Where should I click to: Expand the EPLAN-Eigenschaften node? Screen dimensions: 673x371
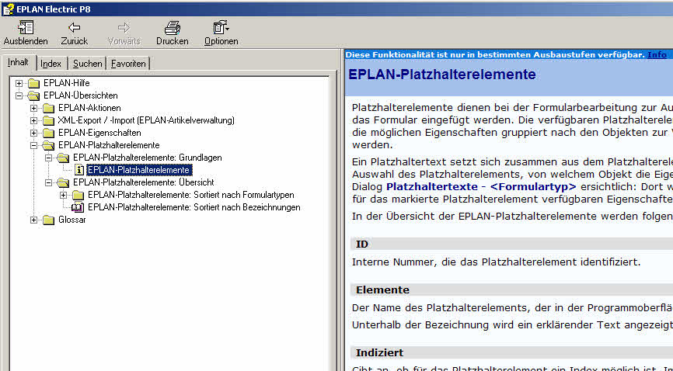tap(34, 133)
